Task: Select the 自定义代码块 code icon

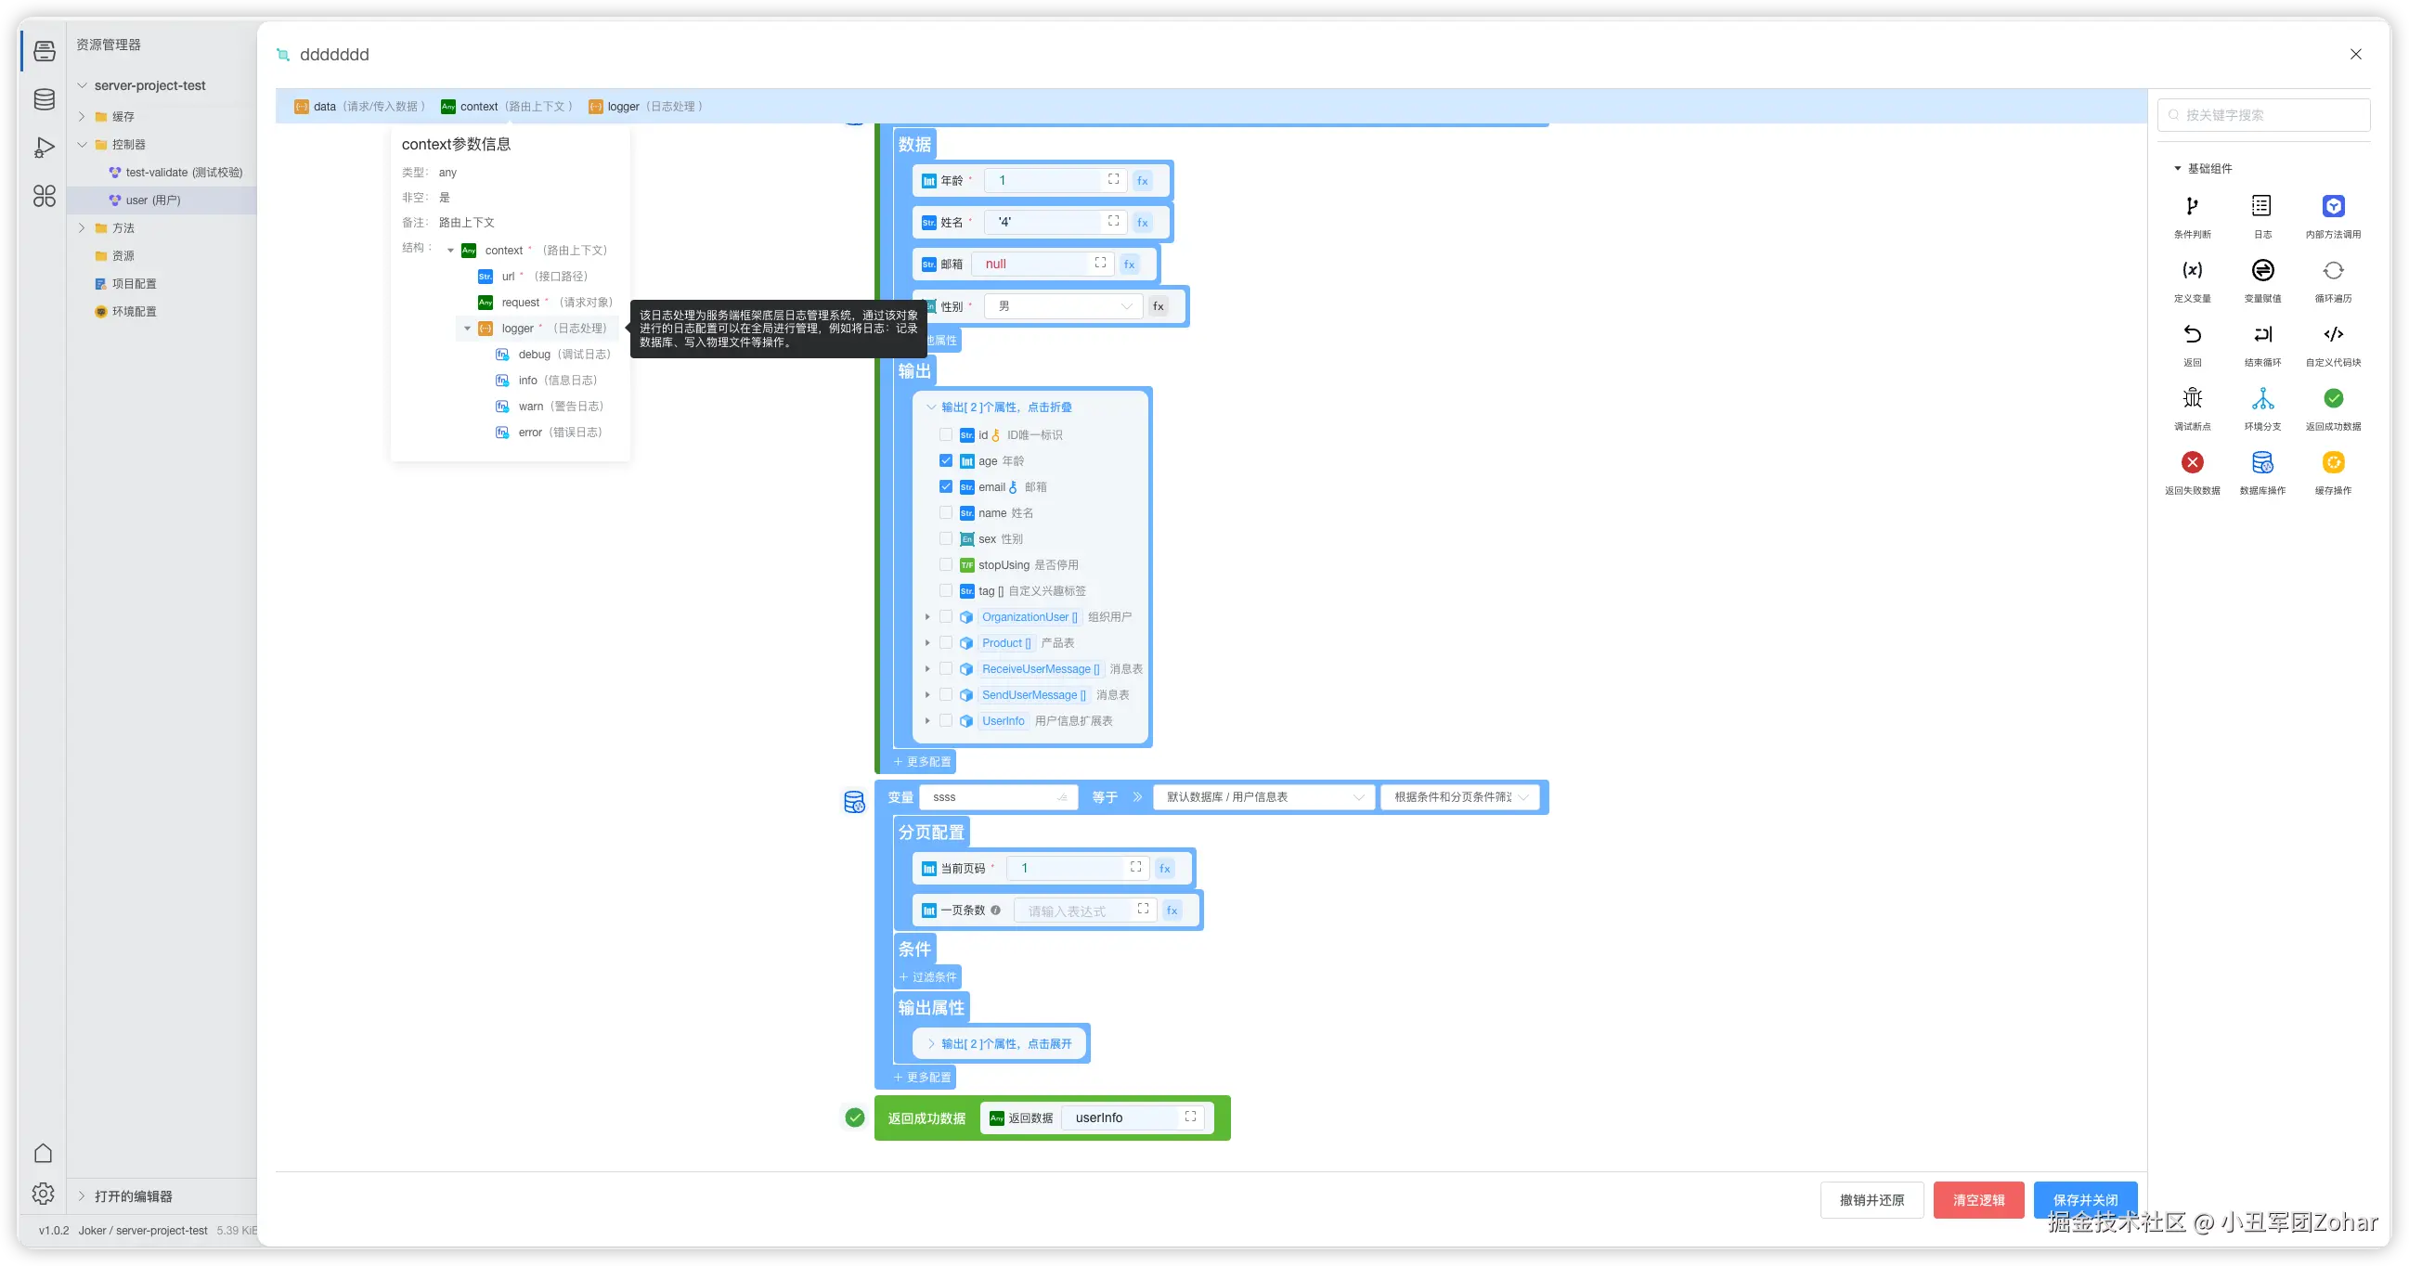Action: [2332, 335]
